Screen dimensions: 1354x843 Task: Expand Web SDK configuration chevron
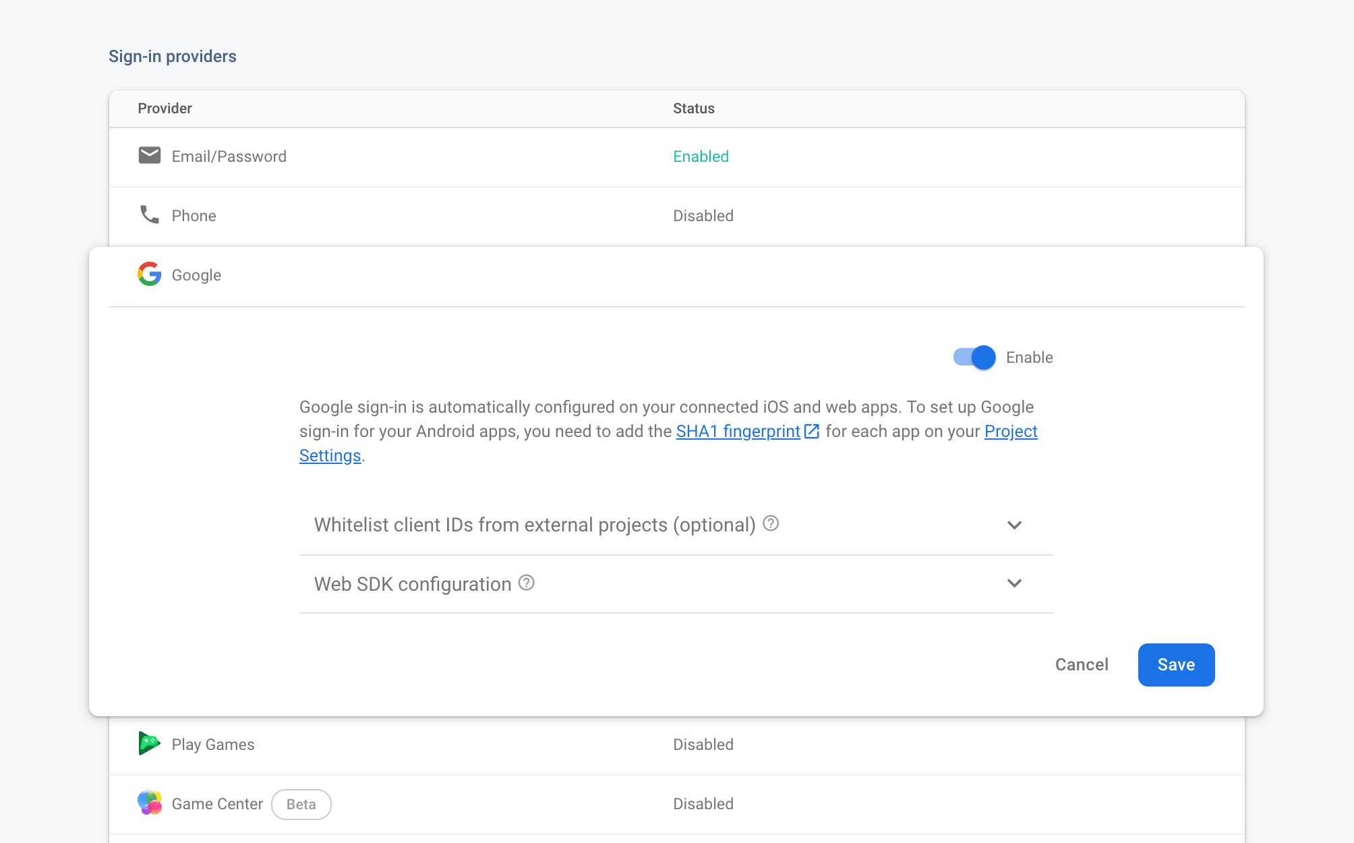tap(1014, 583)
